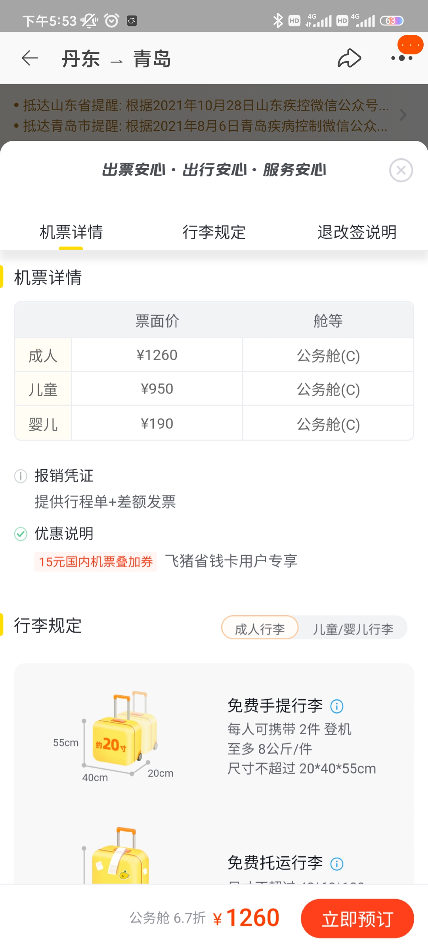Tap the orange notification bubble
This screenshot has width=428, height=952.
pyautogui.click(x=410, y=45)
